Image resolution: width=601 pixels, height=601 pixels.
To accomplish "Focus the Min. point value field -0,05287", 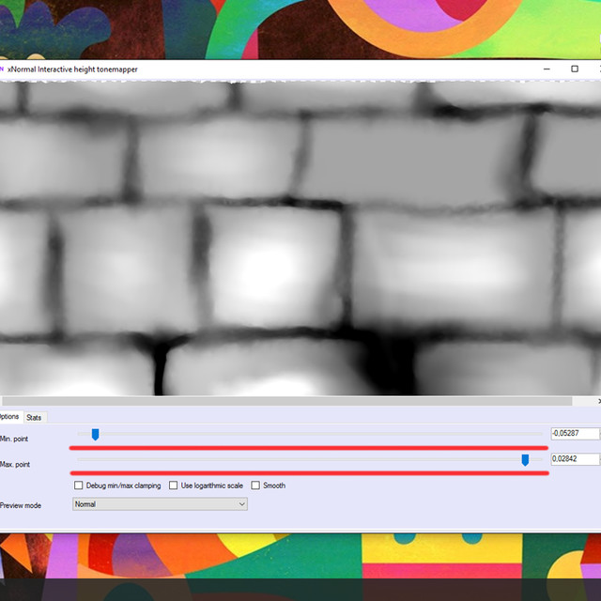I will click(575, 434).
